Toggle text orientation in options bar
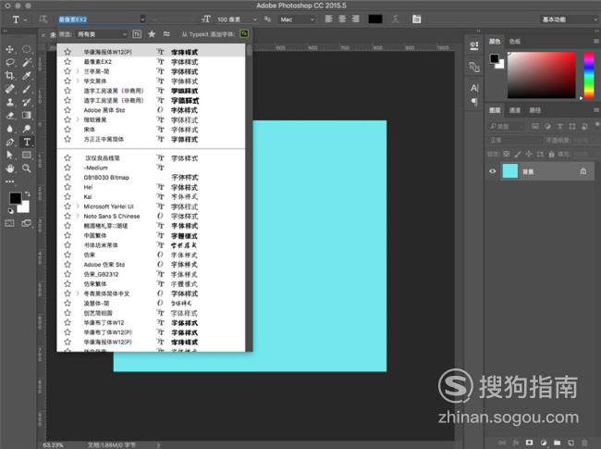The image size is (601, 449). 43,19
